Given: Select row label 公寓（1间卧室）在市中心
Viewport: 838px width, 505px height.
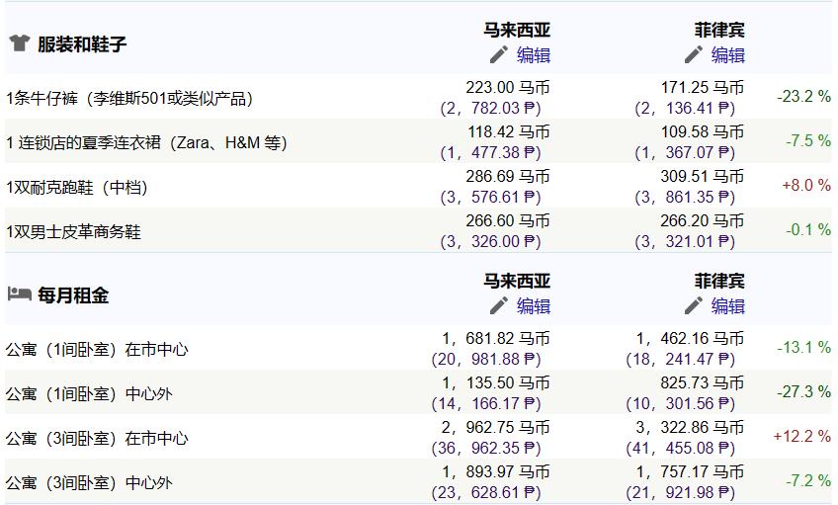Looking at the screenshot, I should coord(97,350).
